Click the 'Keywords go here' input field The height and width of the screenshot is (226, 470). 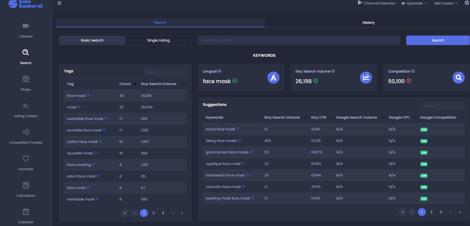coord(299,40)
